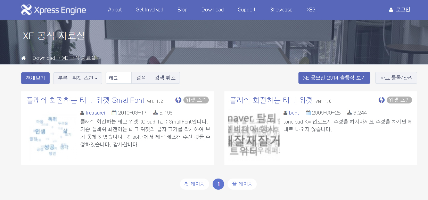Focus the search field containing 태그

(x=118, y=78)
